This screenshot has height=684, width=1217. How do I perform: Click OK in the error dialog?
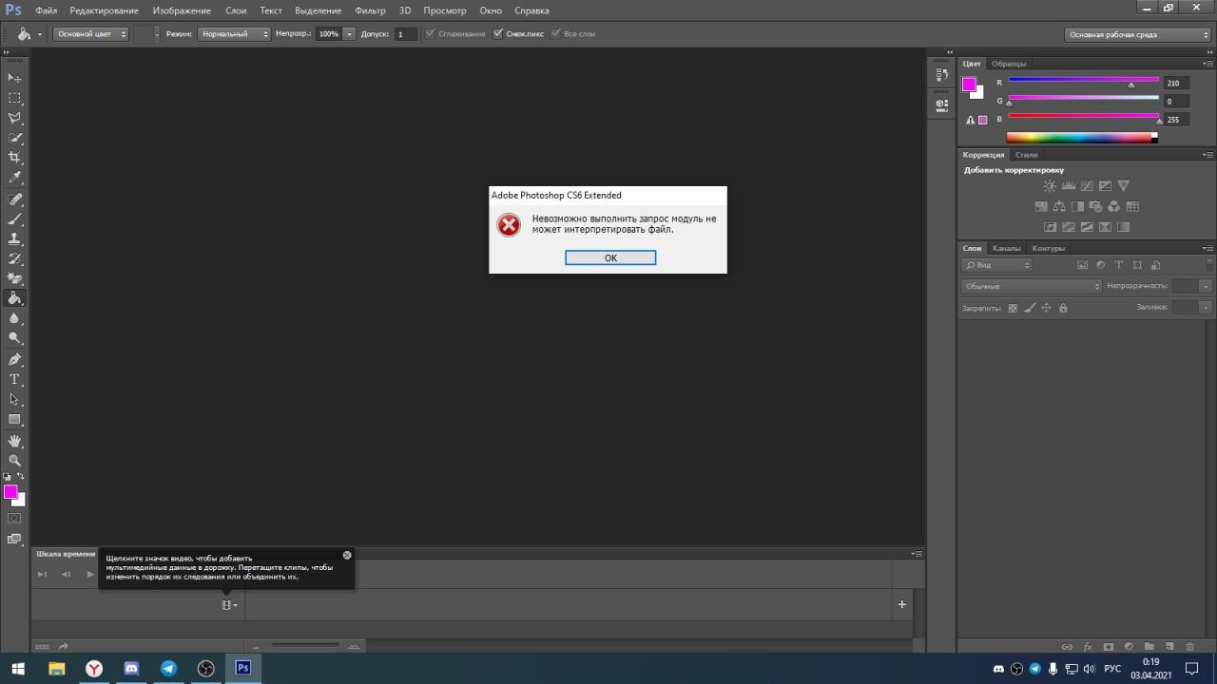(610, 257)
